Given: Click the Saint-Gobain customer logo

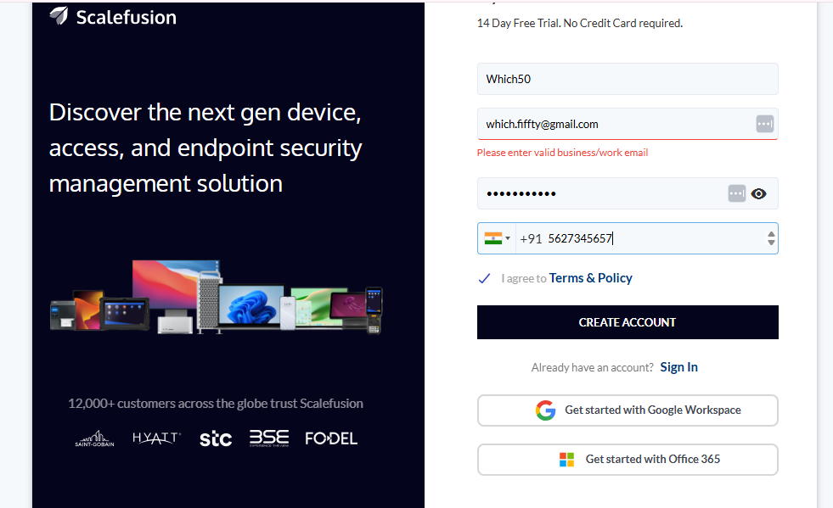Looking at the screenshot, I should tap(94, 438).
